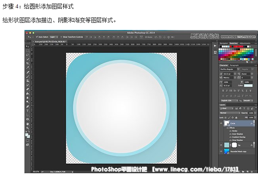Hide the Circle layer with eye icon

(221, 123)
